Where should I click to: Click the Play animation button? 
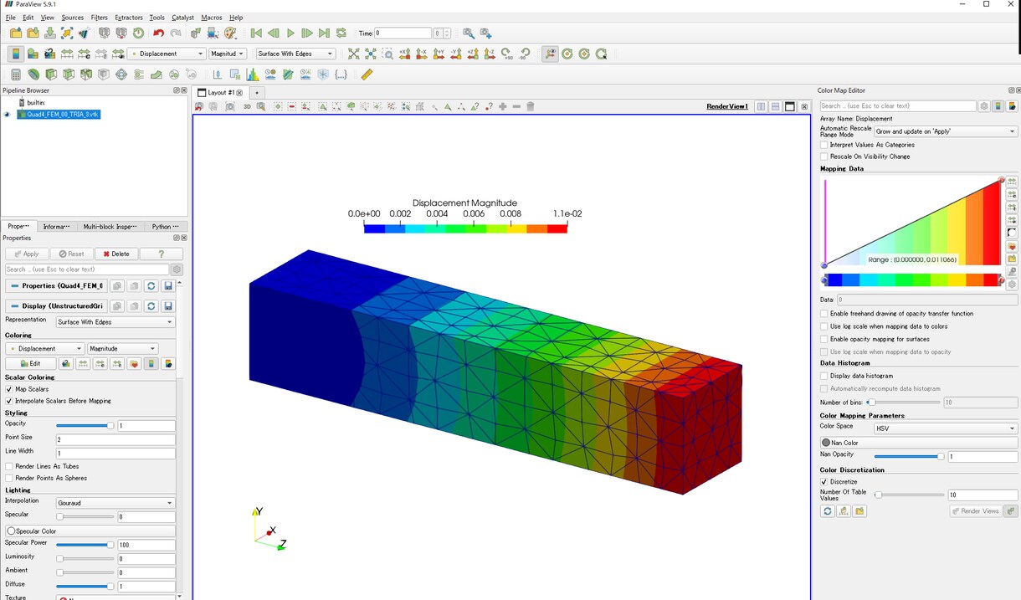tap(290, 33)
